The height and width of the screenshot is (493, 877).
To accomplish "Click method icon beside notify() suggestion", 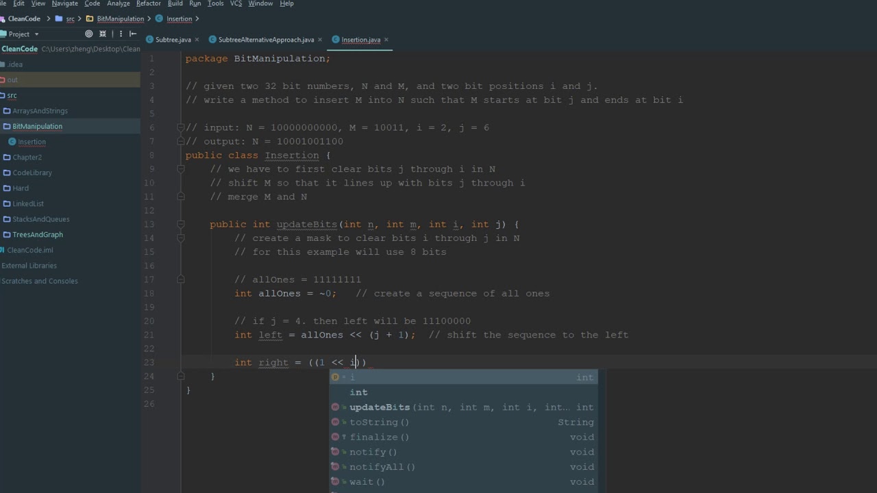I will click(x=335, y=452).
